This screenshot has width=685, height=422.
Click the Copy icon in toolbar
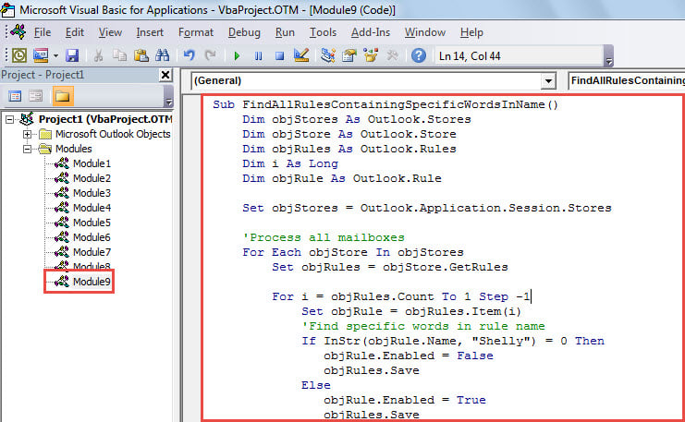click(x=119, y=55)
